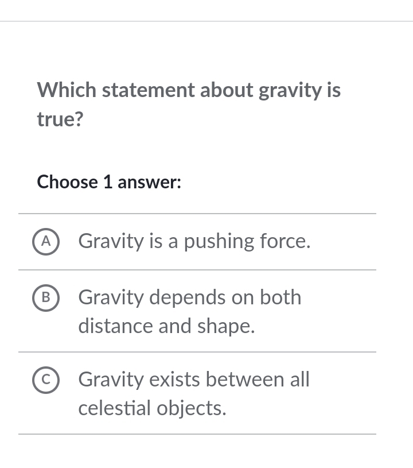Mark the celestial objects option's letter icon
Screen dimensions: 413x468
click(45, 380)
